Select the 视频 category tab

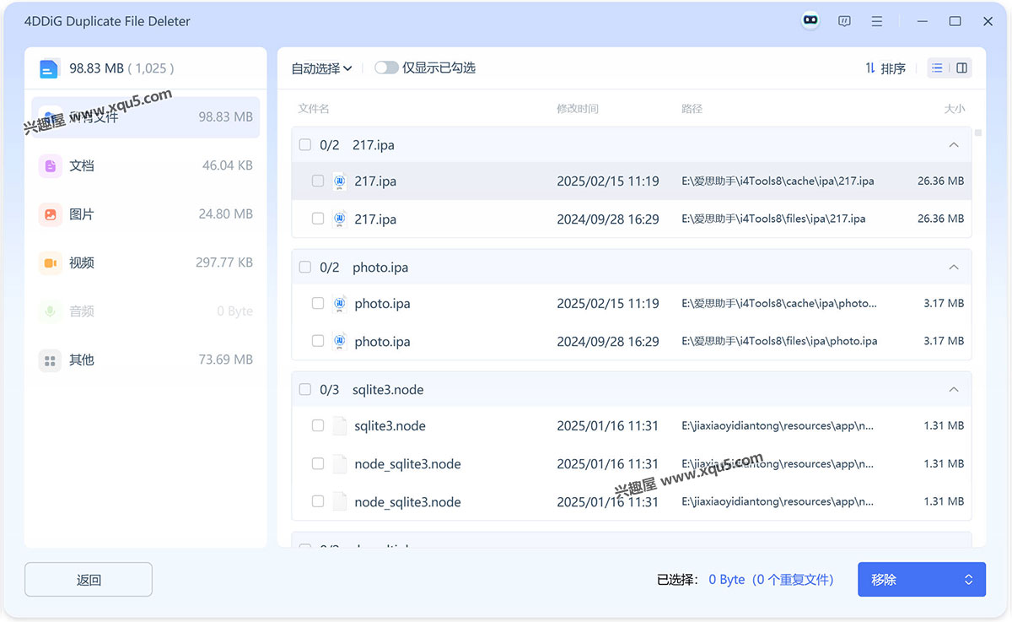pos(146,263)
